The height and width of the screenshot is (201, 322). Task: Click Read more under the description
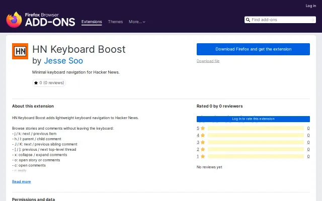[x=21, y=181]
